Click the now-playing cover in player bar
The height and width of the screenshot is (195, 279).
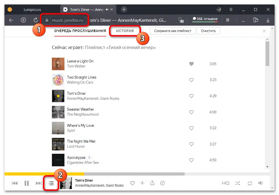click(x=66, y=183)
